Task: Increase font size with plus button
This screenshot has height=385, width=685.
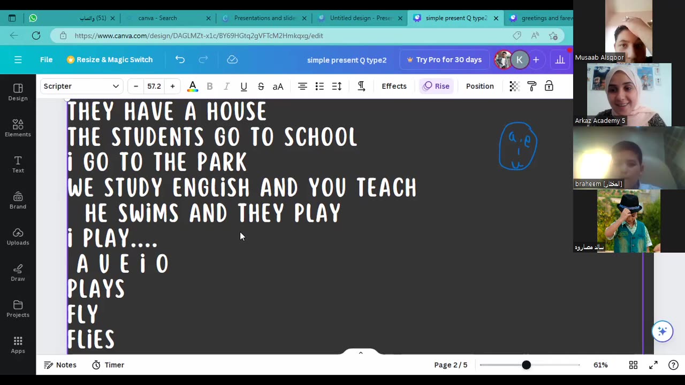Action: tap(172, 86)
